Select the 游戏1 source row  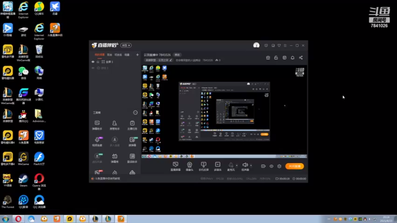click(115, 68)
